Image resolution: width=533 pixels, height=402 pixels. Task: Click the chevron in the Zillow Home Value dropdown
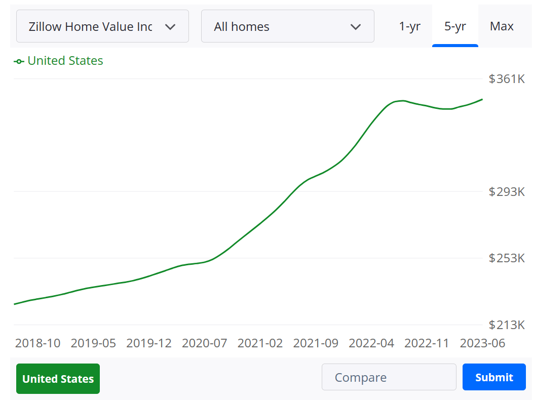170,27
